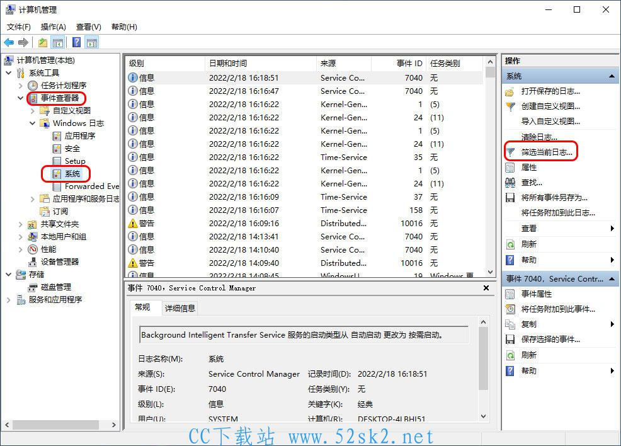Select Forwarded Events log in tree

[x=92, y=186]
